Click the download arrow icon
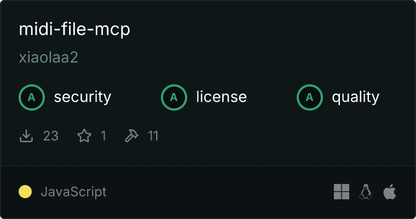The width and height of the screenshot is (416, 219). (x=26, y=136)
